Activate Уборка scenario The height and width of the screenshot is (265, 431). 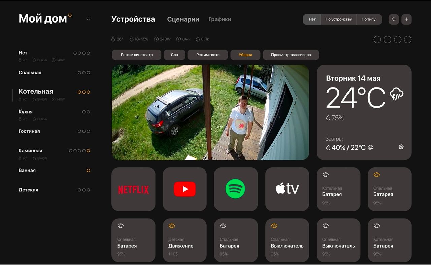coord(245,55)
